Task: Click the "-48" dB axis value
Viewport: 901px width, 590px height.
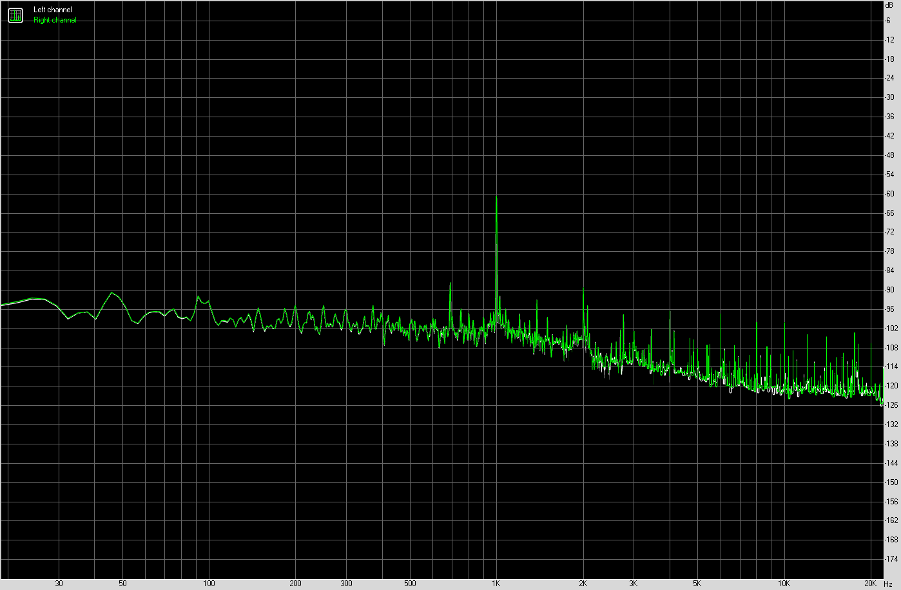Action: click(x=889, y=155)
